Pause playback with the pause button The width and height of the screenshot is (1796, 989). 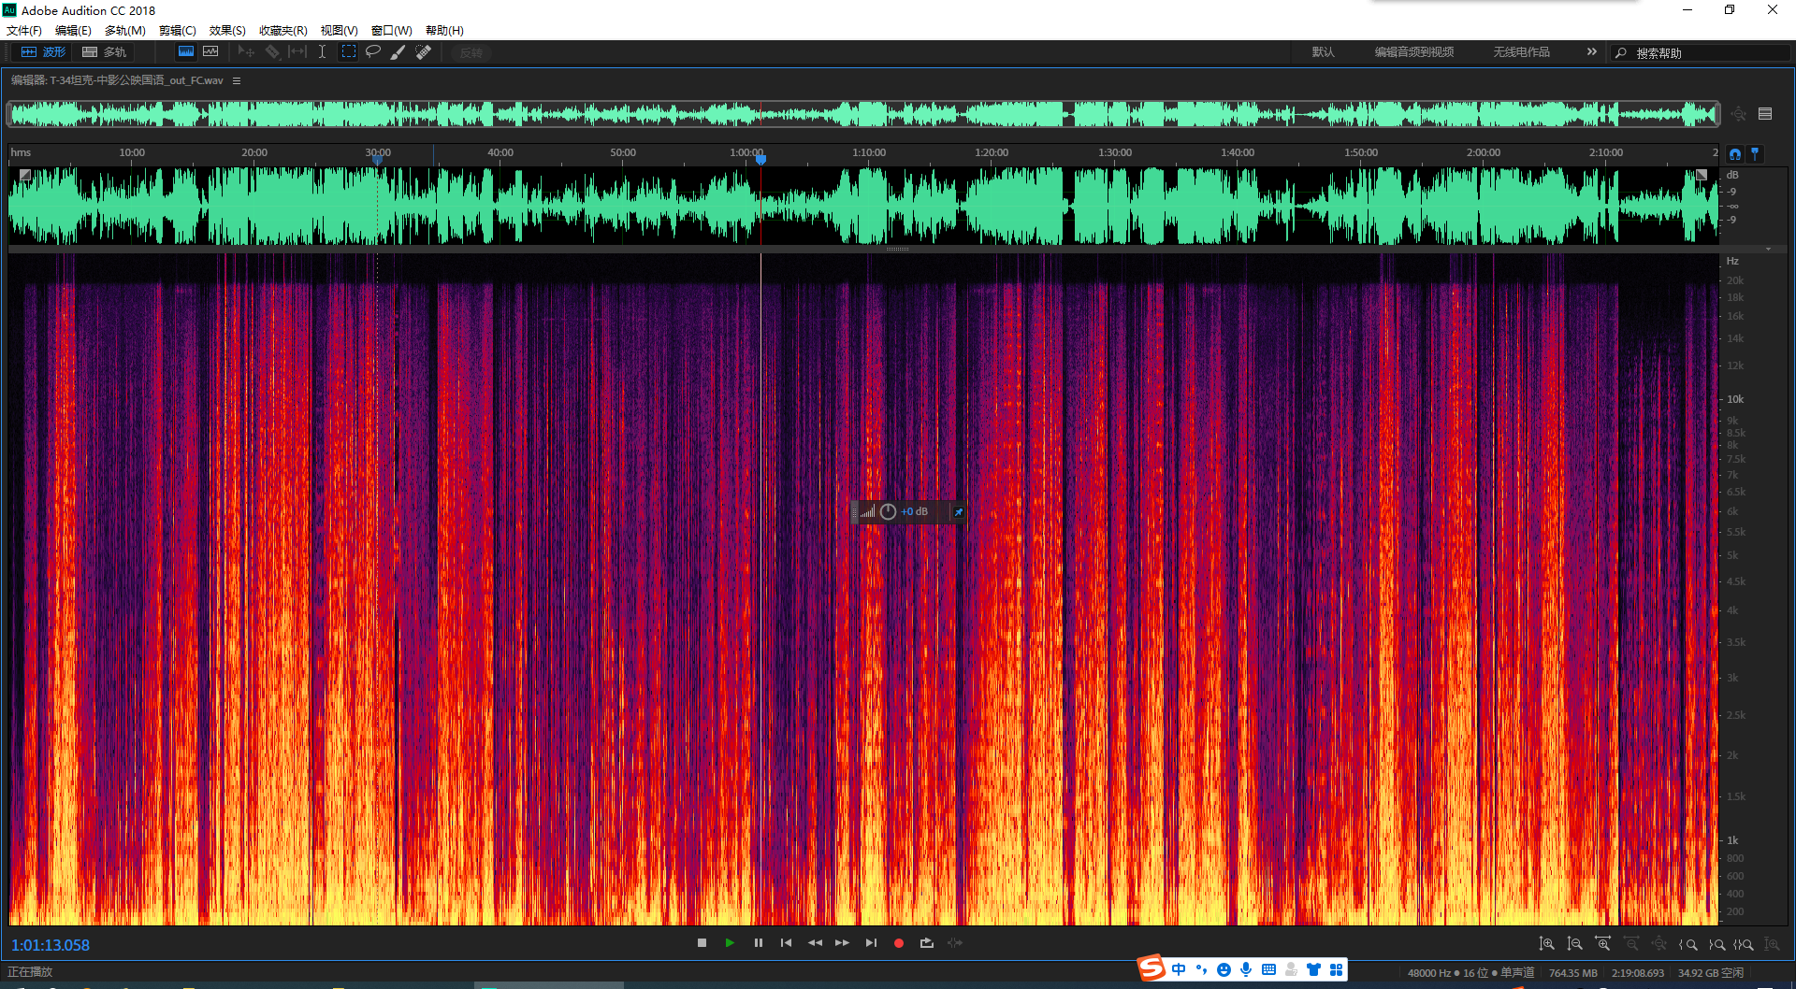759,943
